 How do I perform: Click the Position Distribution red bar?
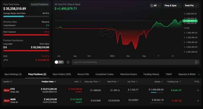pos(26,51)
